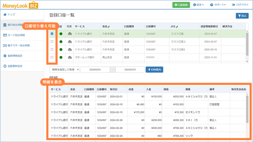Click the pencil edit icon beside メモ header
253x142 pixels.
click(x=177, y=27)
